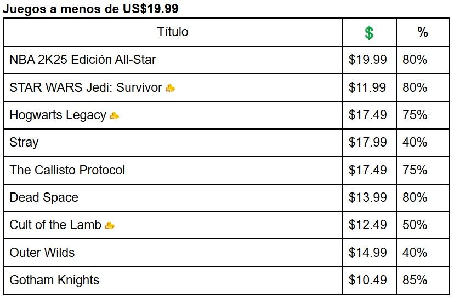Select the $13.99 Dead Space price
Screen dimensions: 454x298
pos(368,197)
